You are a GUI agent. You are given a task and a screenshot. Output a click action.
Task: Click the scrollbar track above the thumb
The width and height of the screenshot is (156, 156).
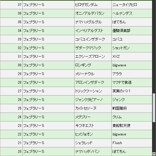[154, 47]
